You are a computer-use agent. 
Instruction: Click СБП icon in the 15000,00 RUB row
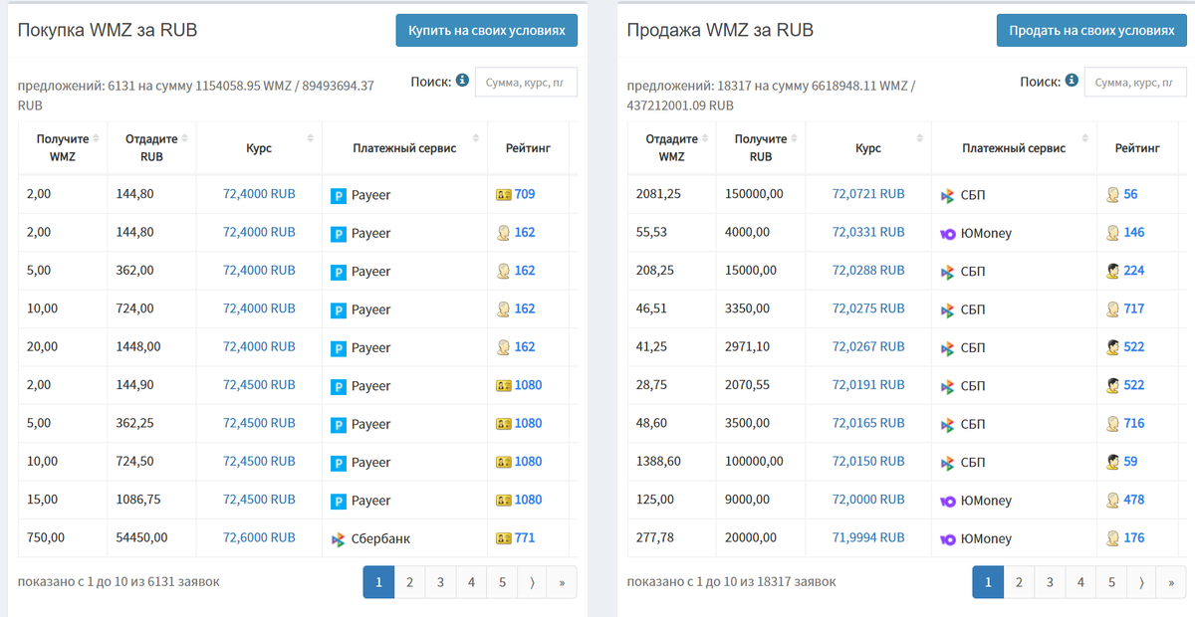(x=948, y=272)
